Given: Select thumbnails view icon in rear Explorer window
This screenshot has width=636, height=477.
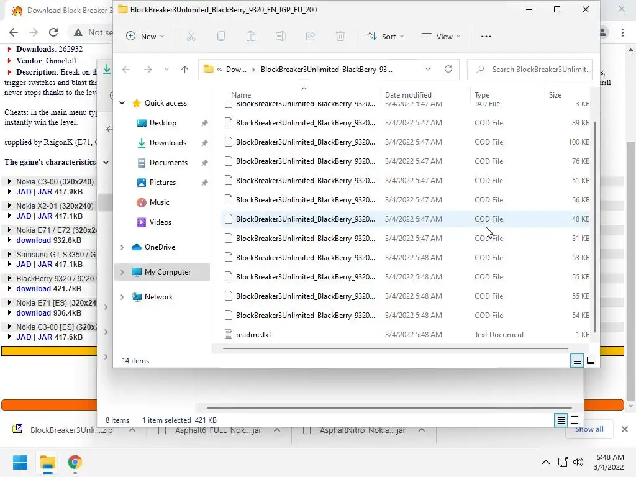Looking at the screenshot, I should coord(575,420).
